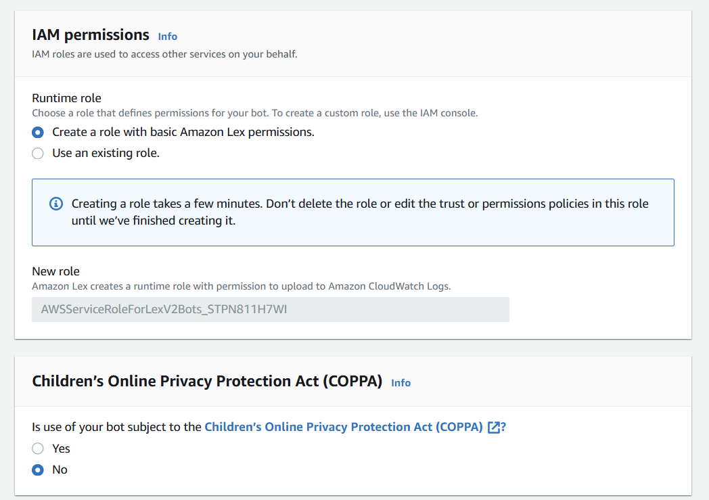This screenshot has width=709, height=500.
Task: Select 'Use an existing role' radio button
Action: click(38, 154)
